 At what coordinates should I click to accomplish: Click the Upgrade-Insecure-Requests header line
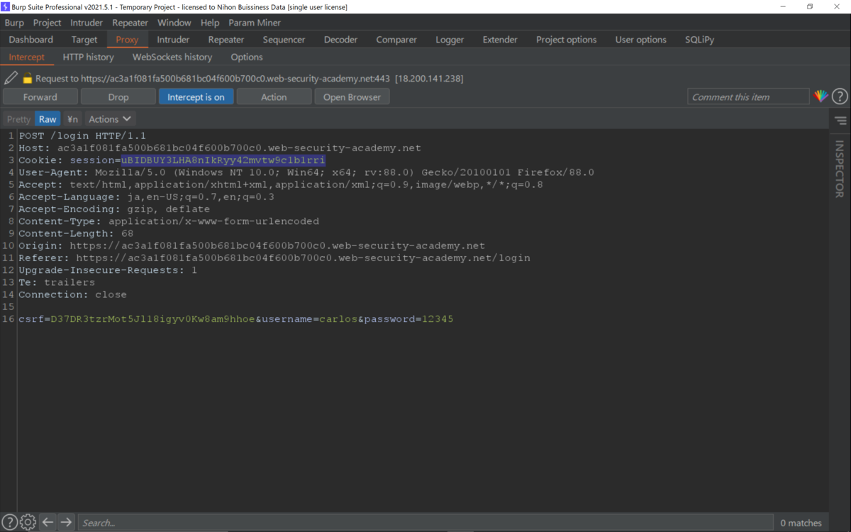point(108,270)
